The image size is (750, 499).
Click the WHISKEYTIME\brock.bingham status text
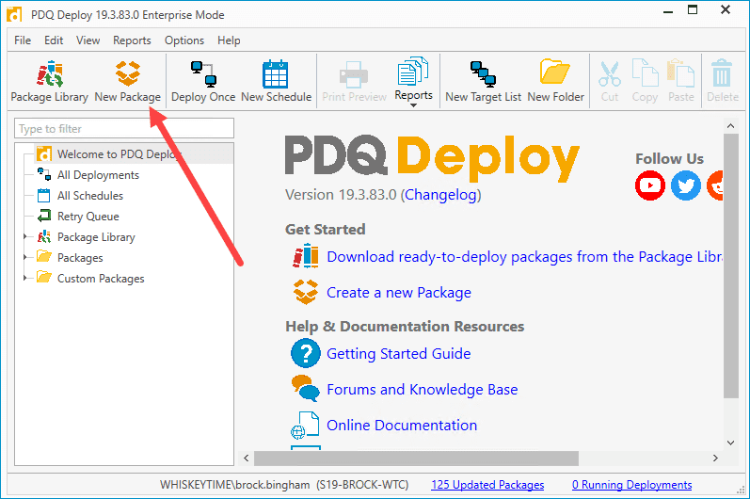click(x=234, y=485)
